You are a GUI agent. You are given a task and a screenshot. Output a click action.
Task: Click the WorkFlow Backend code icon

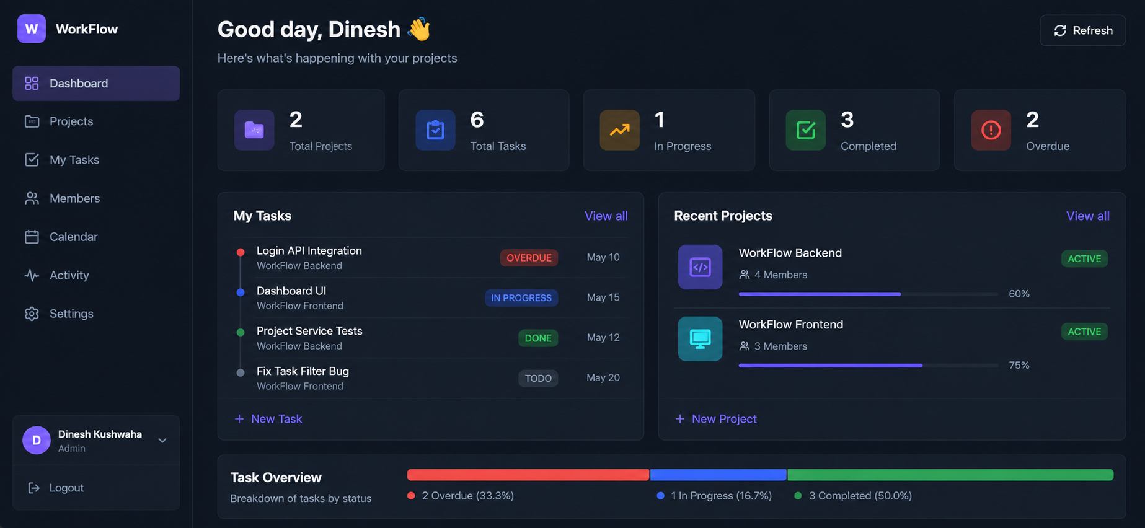(x=700, y=267)
